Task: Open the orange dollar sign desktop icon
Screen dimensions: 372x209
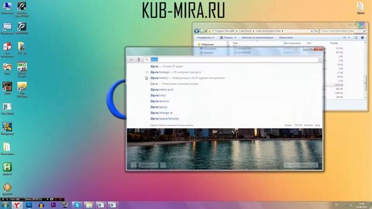Action: click(7, 189)
